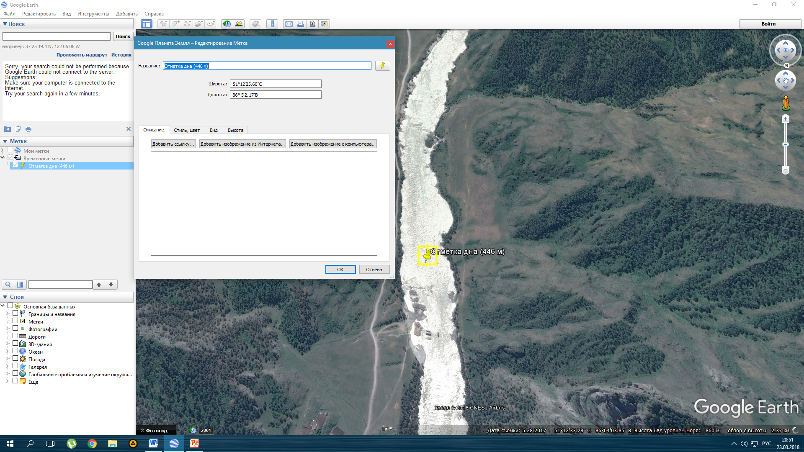Click View in Google Maps icon
804x452 pixels.
point(324,24)
